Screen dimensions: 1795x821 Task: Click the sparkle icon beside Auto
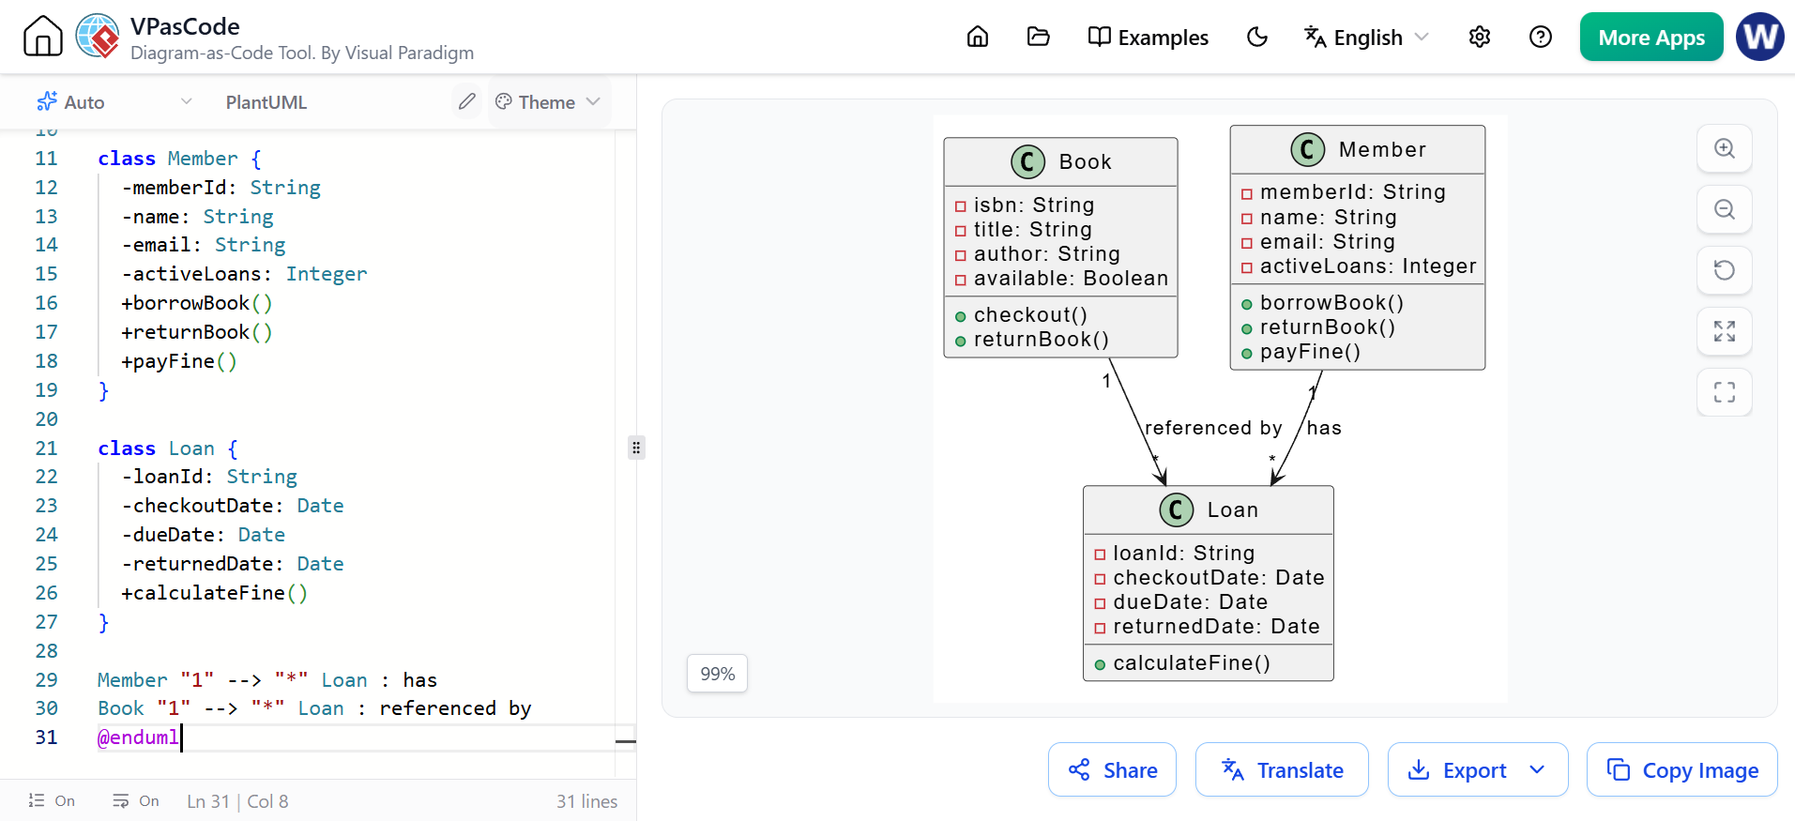[46, 101]
